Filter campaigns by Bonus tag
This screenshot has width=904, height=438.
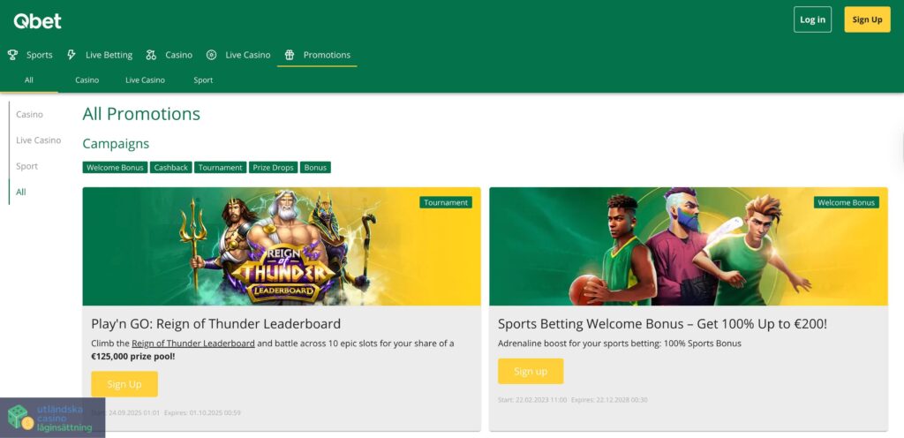click(x=315, y=168)
